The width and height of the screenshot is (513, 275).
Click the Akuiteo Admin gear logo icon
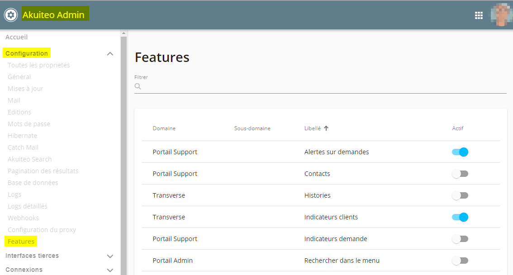[x=10, y=15]
